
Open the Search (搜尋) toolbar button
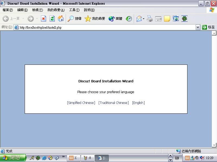pos(75,19)
